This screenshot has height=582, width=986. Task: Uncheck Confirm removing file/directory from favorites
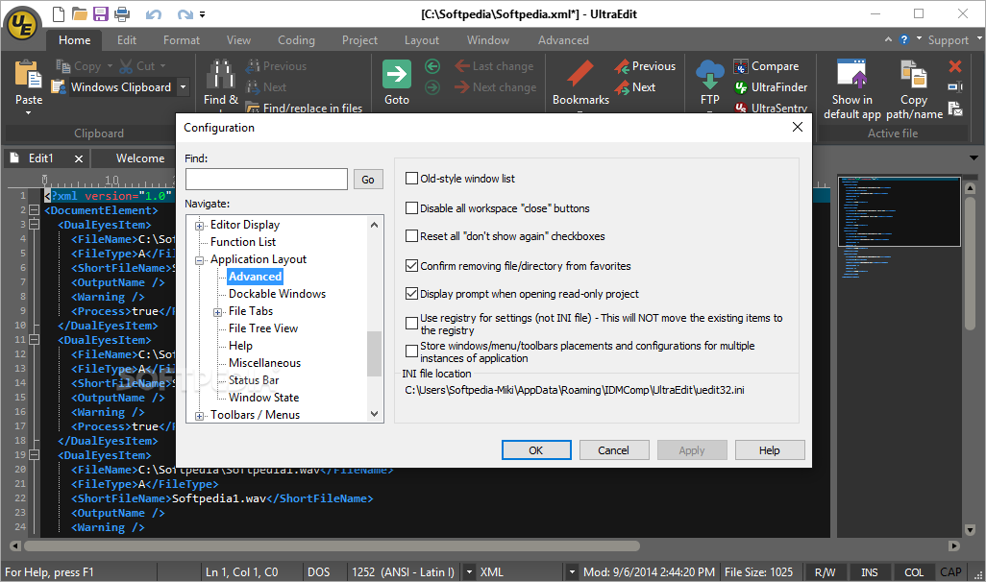[412, 266]
